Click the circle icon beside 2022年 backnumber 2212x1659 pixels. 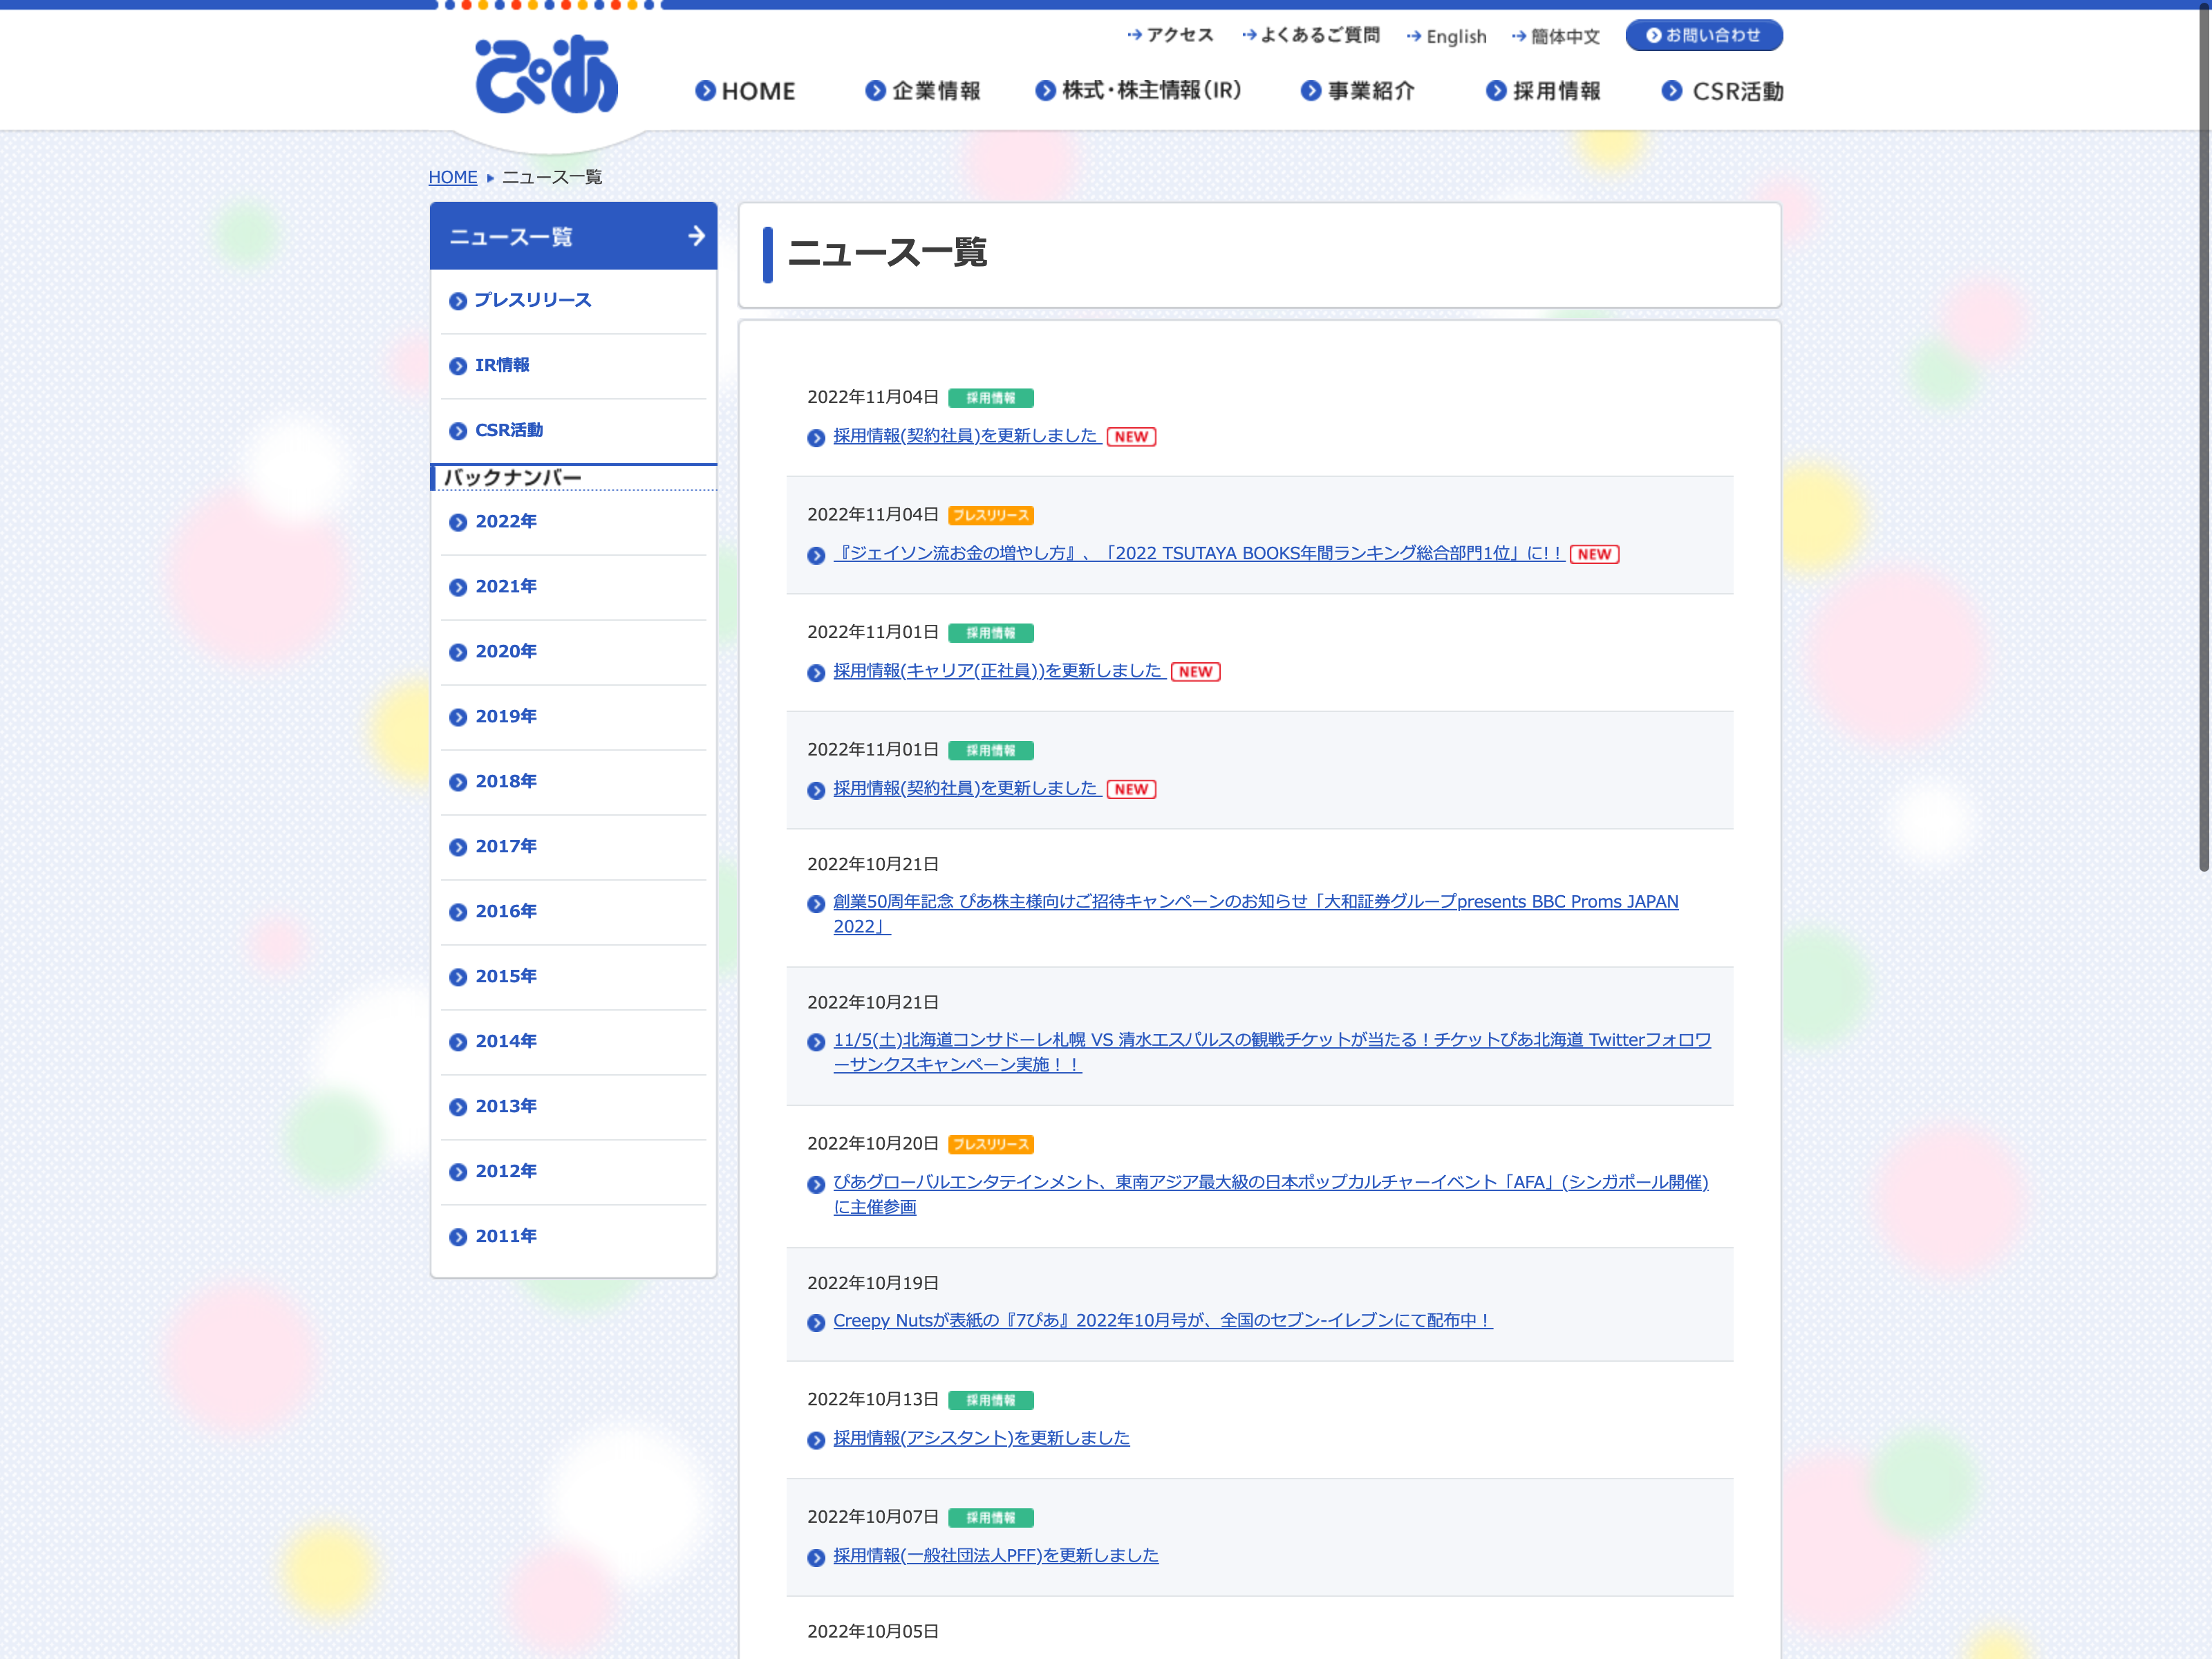point(458,522)
